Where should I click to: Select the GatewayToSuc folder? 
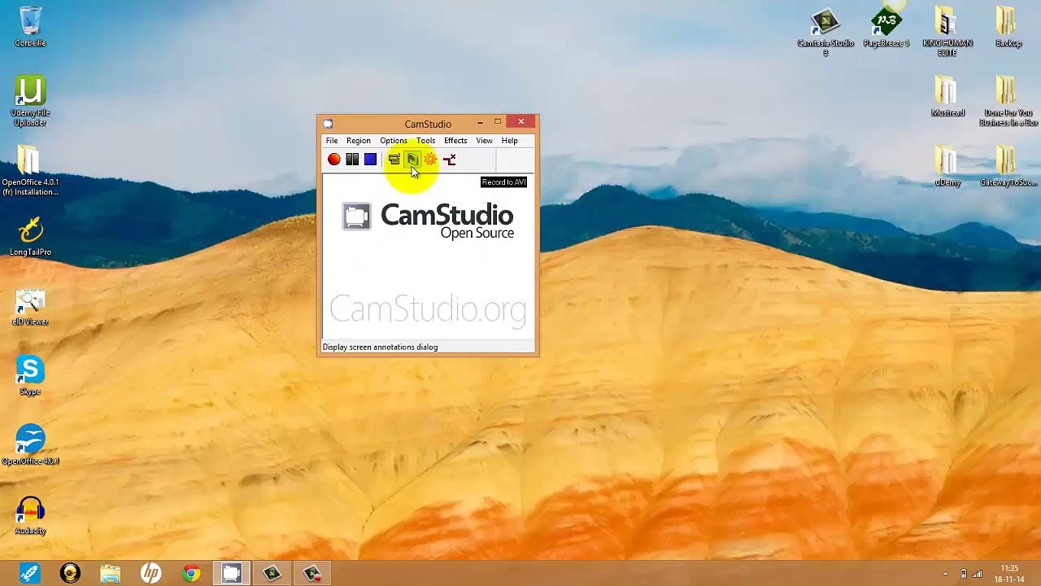coord(1008,167)
